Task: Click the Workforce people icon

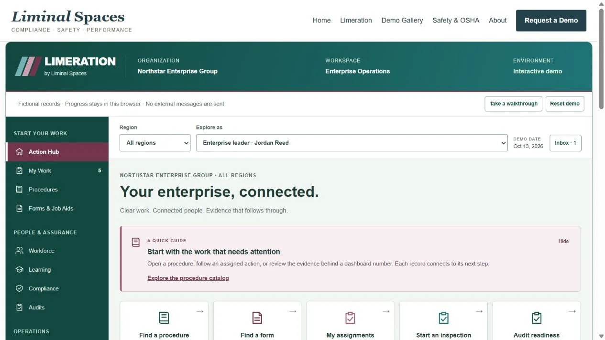Action: coord(19,251)
